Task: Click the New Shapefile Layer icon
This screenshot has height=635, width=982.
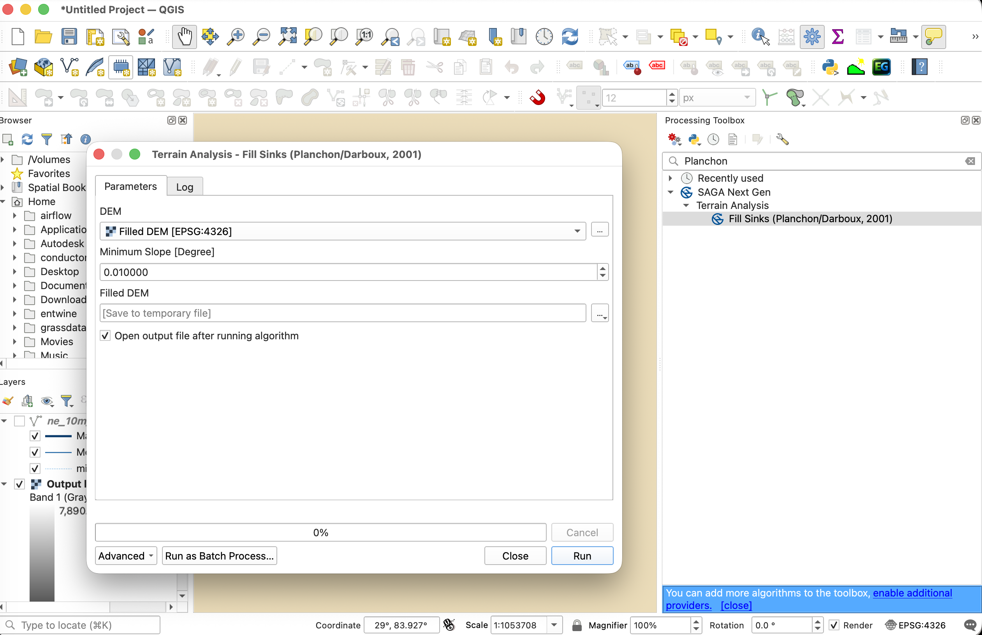Action: point(69,67)
